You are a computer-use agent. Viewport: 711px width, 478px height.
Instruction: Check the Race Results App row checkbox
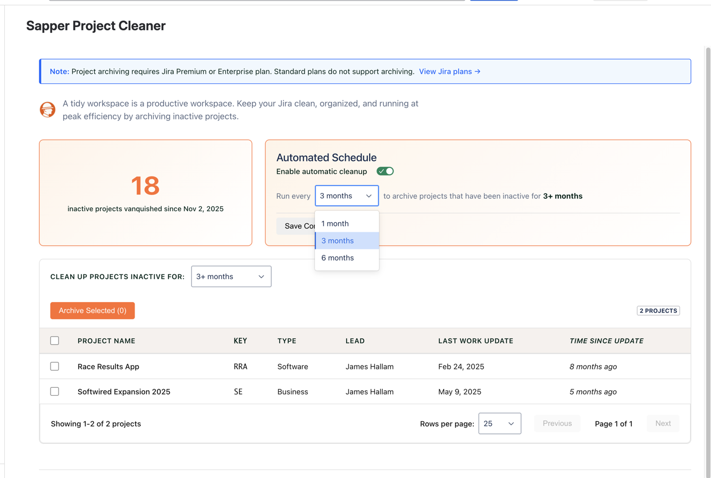click(x=55, y=366)
